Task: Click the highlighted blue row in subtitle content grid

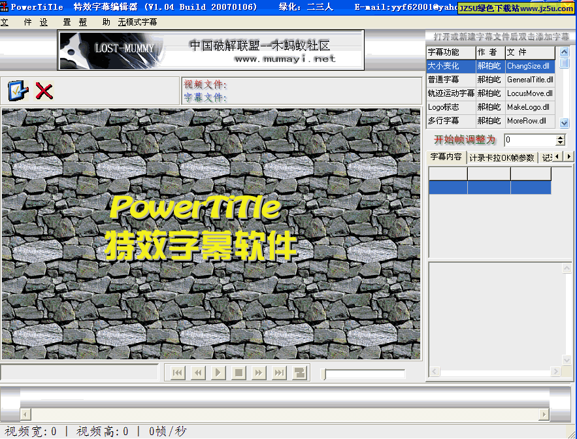Action: point(490,187)
